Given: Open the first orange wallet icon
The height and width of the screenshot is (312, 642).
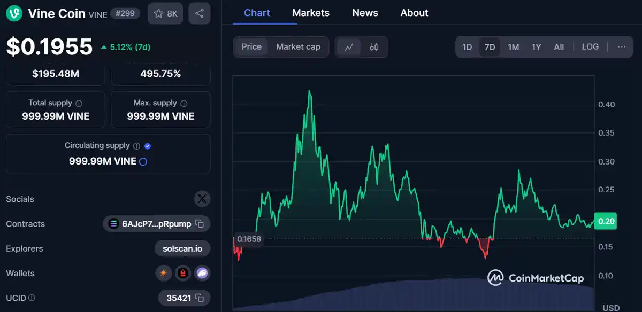Looking at the screenshot, I should (164, 273).
